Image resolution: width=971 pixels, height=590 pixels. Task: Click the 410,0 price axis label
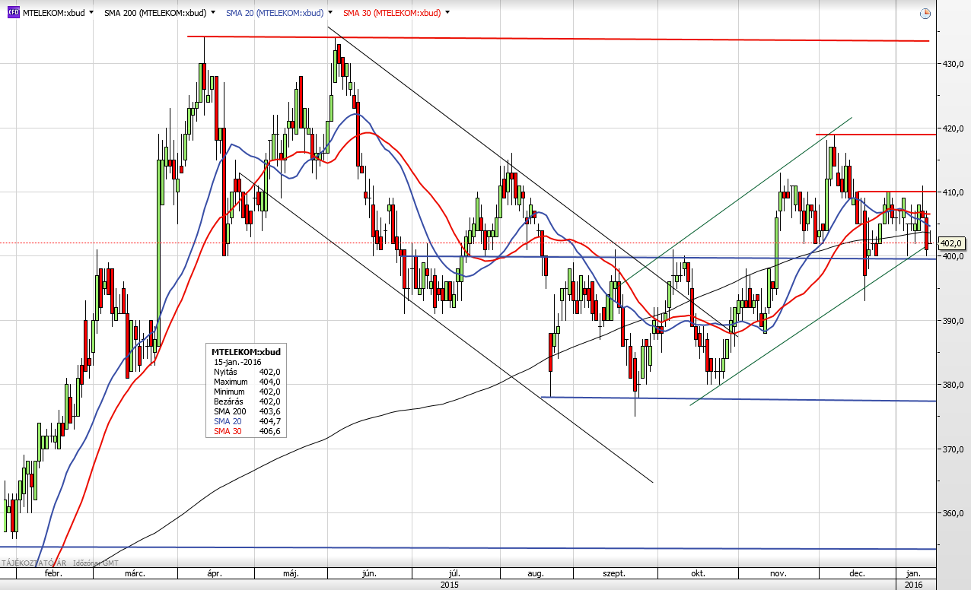pos(953,192)
